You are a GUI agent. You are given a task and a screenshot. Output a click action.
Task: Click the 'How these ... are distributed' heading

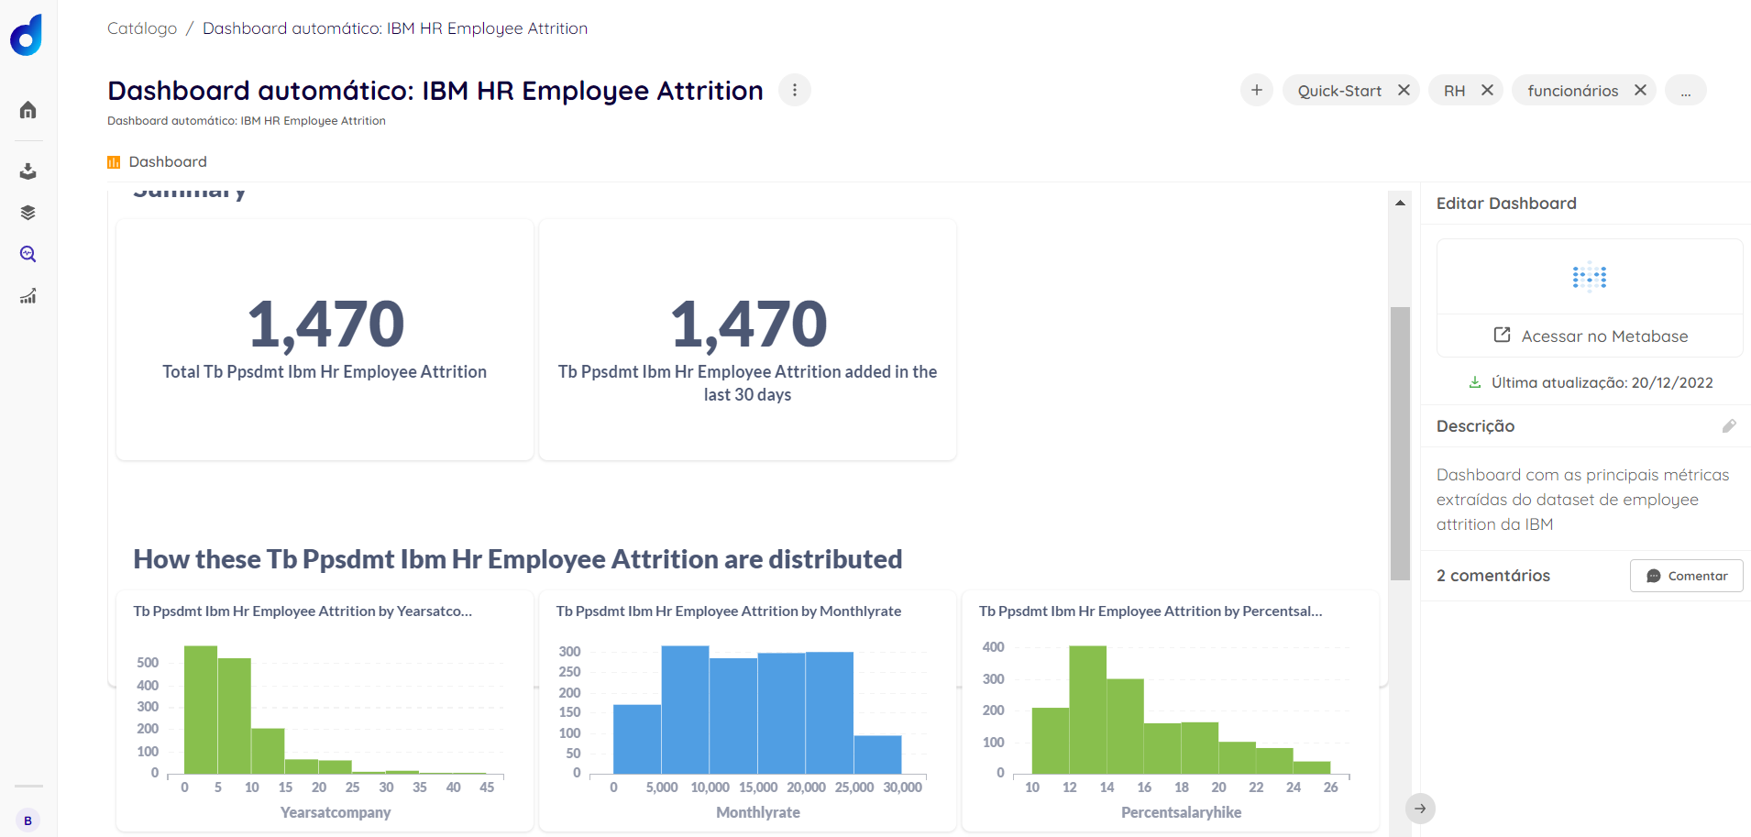point(518,559)
